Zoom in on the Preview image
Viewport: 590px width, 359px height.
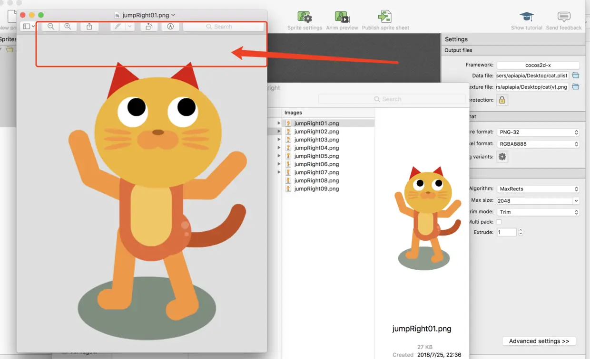click(x=68, y=27)
